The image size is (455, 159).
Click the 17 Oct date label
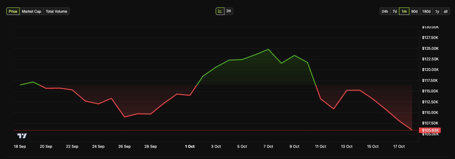pos(399,146)
